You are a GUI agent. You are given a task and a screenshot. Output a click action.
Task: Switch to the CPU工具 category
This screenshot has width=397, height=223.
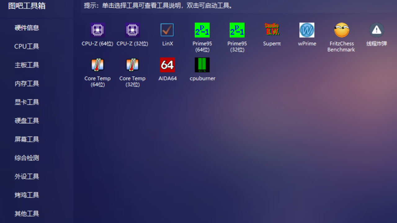click(x=27, y=46)
